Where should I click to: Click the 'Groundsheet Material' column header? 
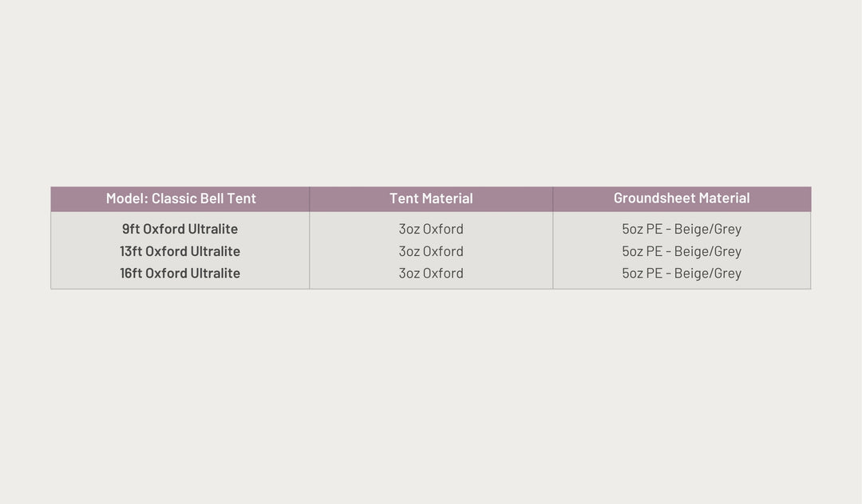682,198
